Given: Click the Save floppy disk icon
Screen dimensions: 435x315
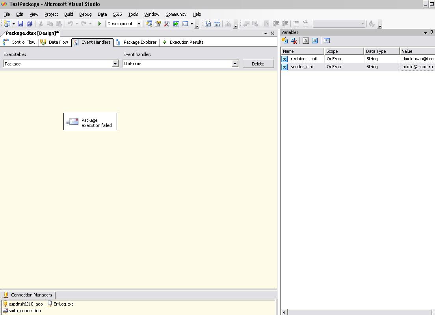Looking at the screenshot, I should (x=20, y=24).
